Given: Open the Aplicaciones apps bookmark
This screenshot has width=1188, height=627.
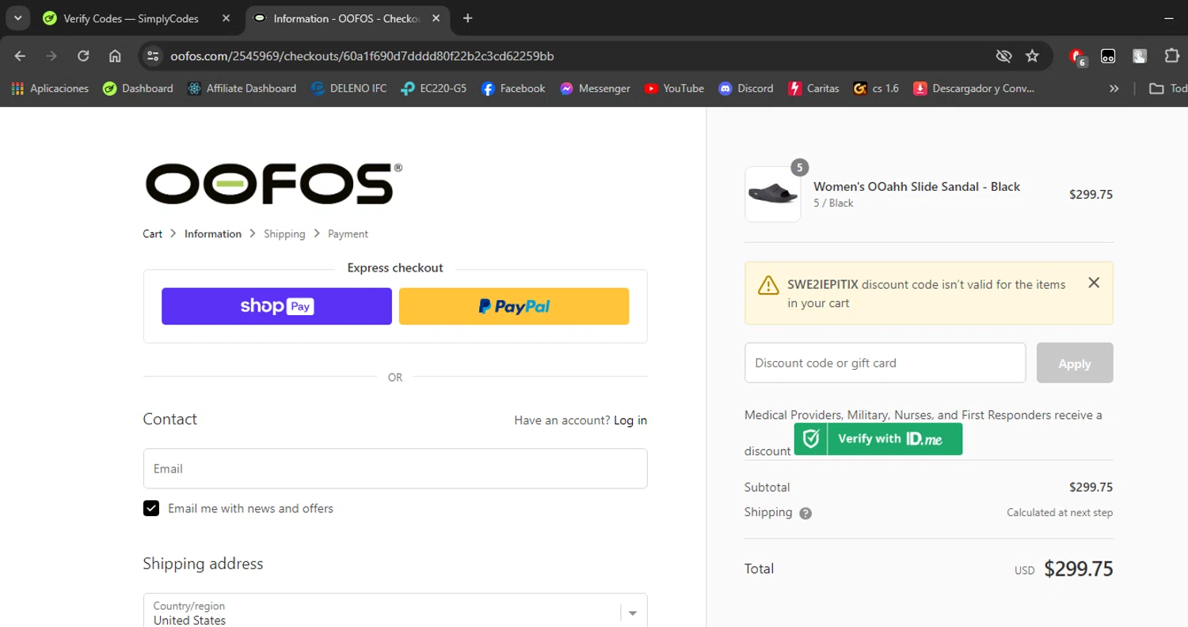Looking at the screenshot, I should click(50, 89).
